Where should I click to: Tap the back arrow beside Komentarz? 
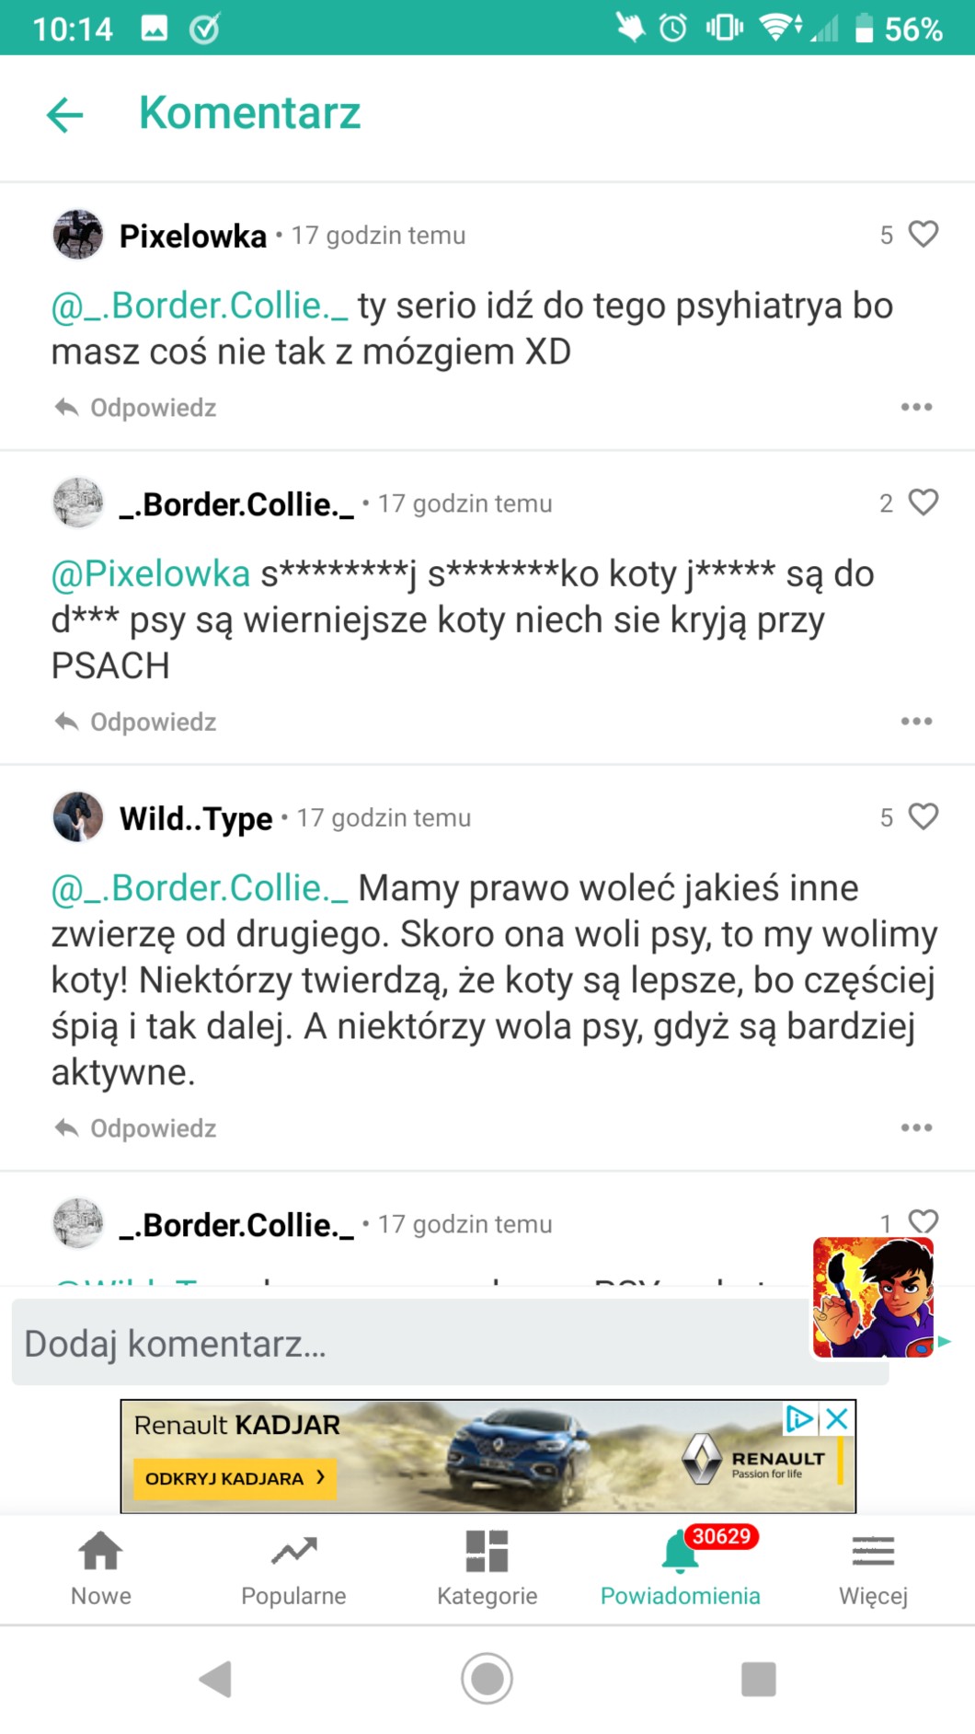65,115
